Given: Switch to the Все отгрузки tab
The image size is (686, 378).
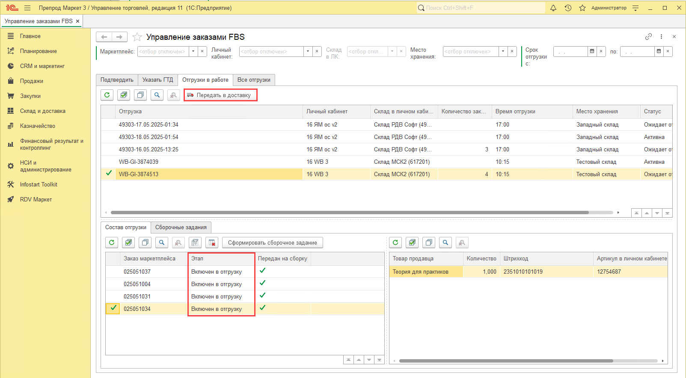Looking at the screenshot, I should pos(254,80).
